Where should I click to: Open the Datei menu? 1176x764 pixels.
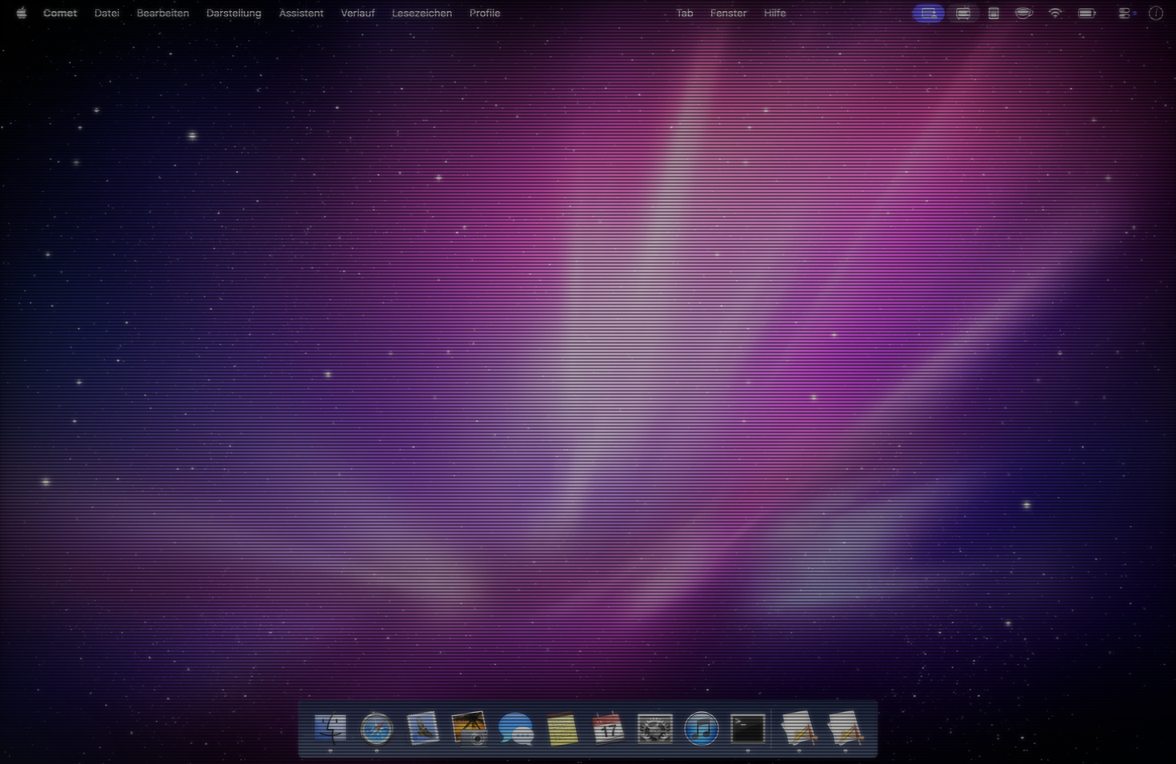[x=106, y=13]
